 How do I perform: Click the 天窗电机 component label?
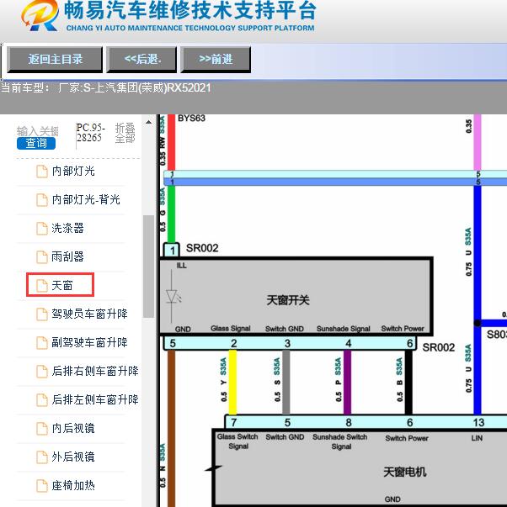pos(404,472)
